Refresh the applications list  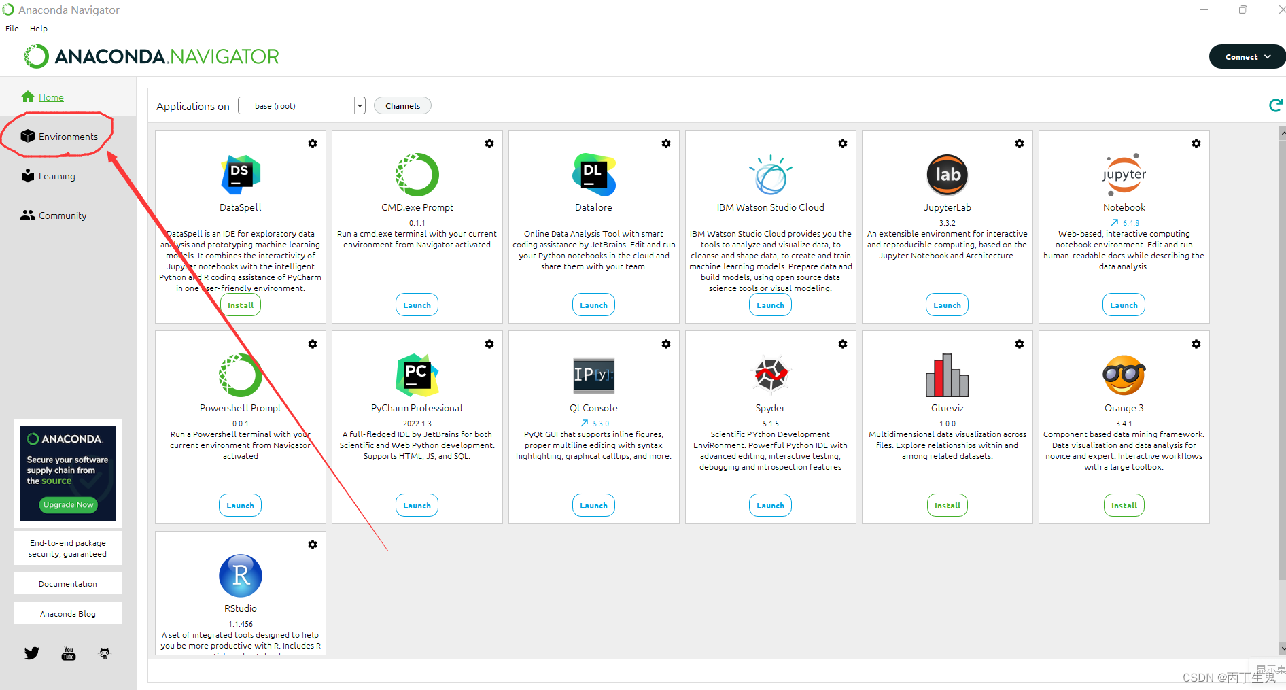[x=1276, y=105]
